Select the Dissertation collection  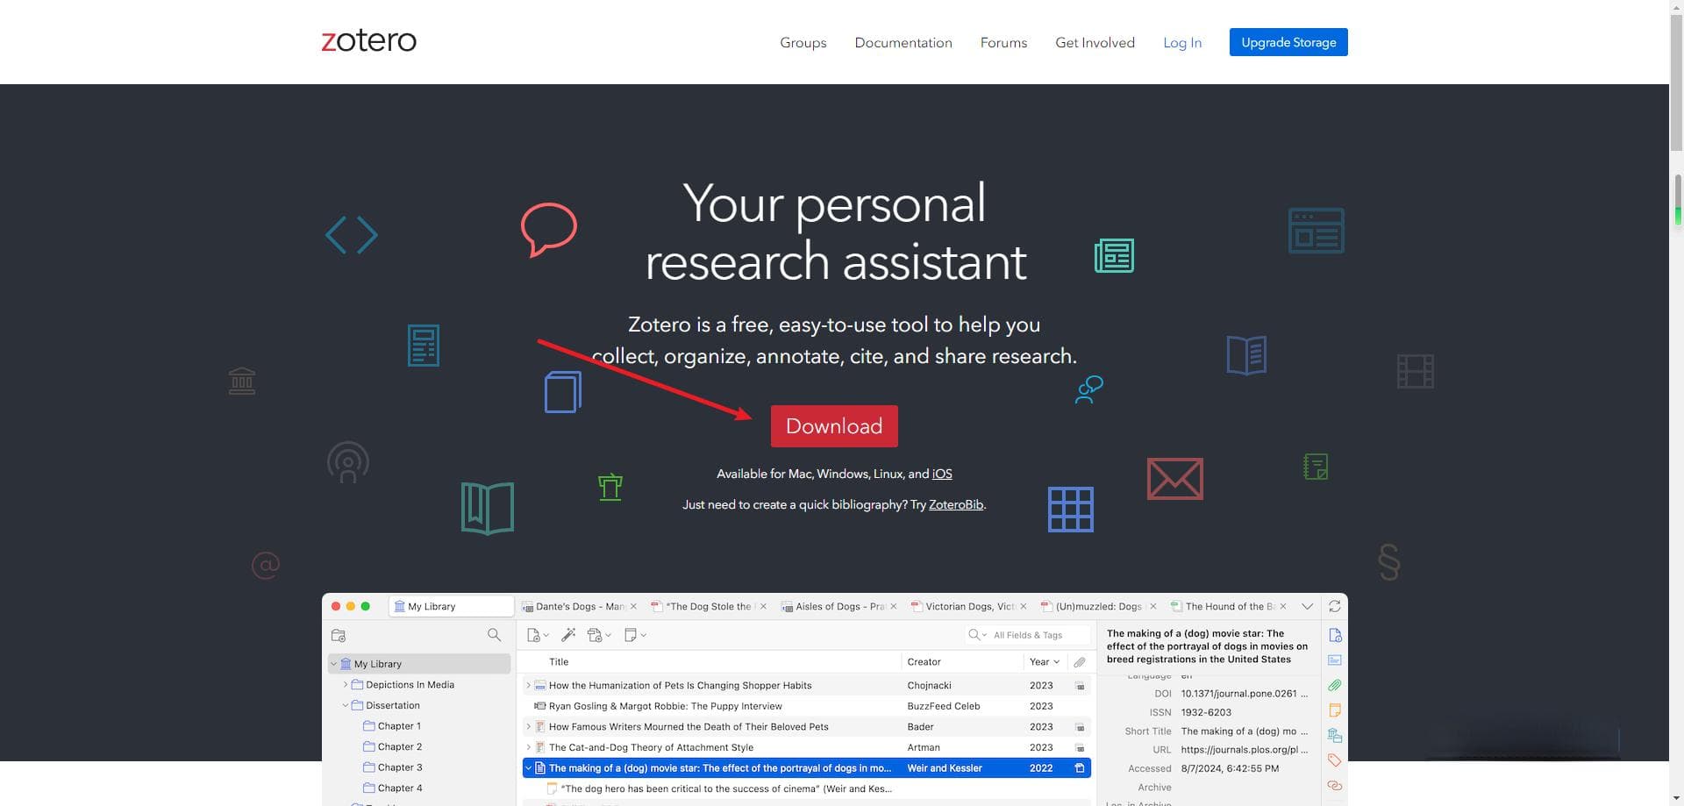point(392,705)
